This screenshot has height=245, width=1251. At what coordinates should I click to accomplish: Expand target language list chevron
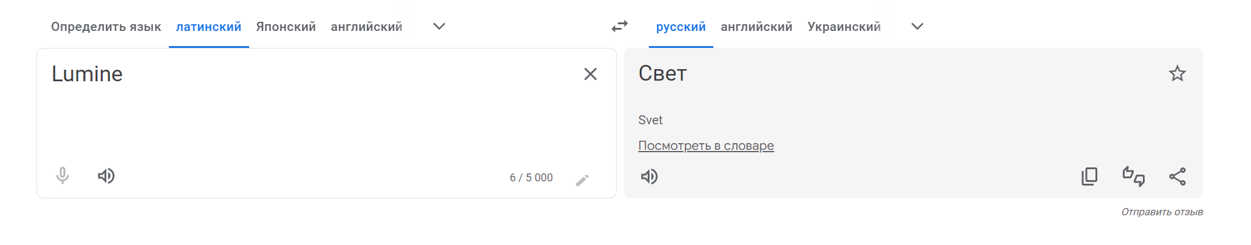click(917, 27)
